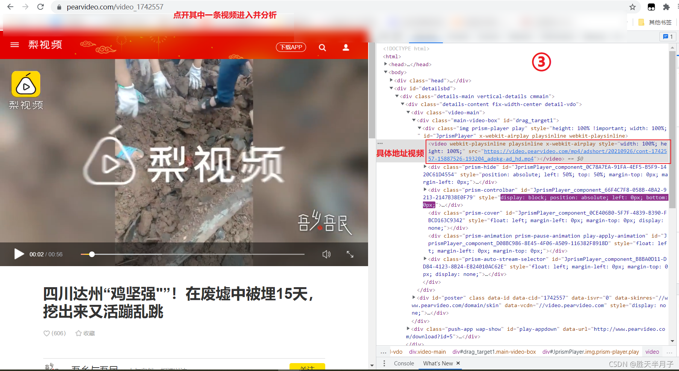The height and width of the screenshot is (371, 679).
Task: Open search on pearvideo header
Action: click(x=322, y=47)
